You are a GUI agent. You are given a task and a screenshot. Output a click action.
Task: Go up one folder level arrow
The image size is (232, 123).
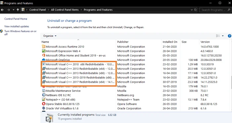[x=18, y=10]
